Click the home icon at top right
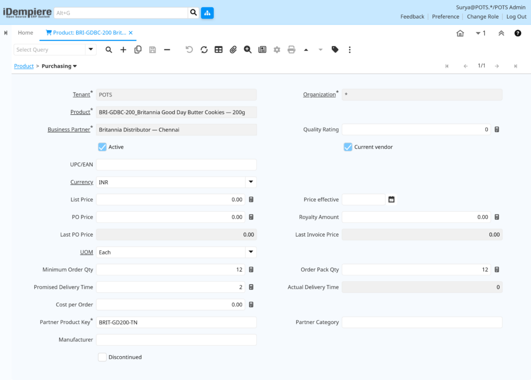Image resolution: width=531 pixels, height=380 pixels. click(460, 33)
